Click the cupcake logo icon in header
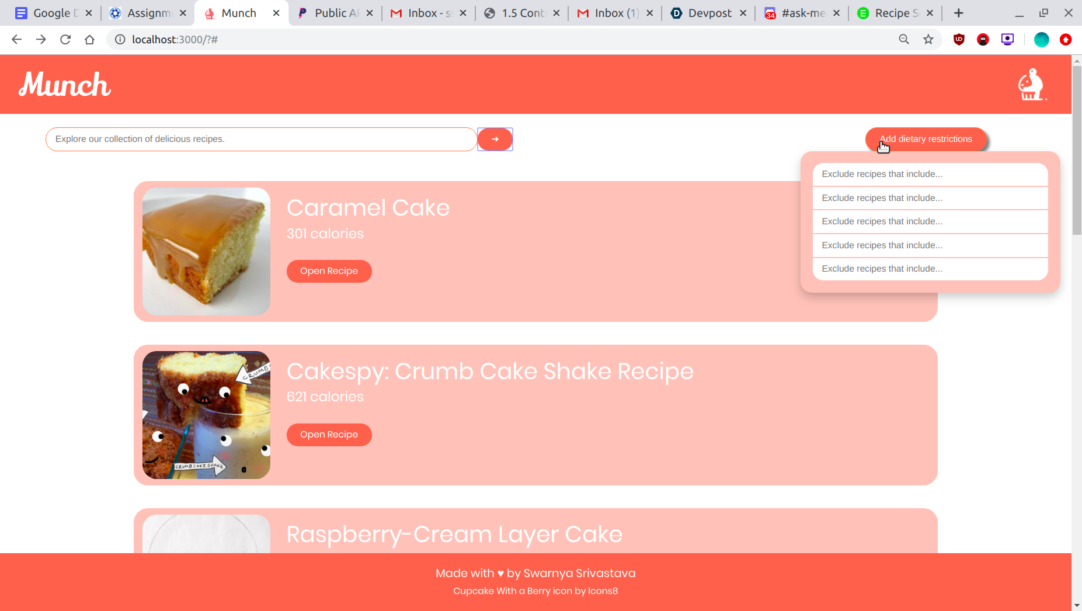1082x611 pixels. pyautogui.click(x=1032, y=85)
